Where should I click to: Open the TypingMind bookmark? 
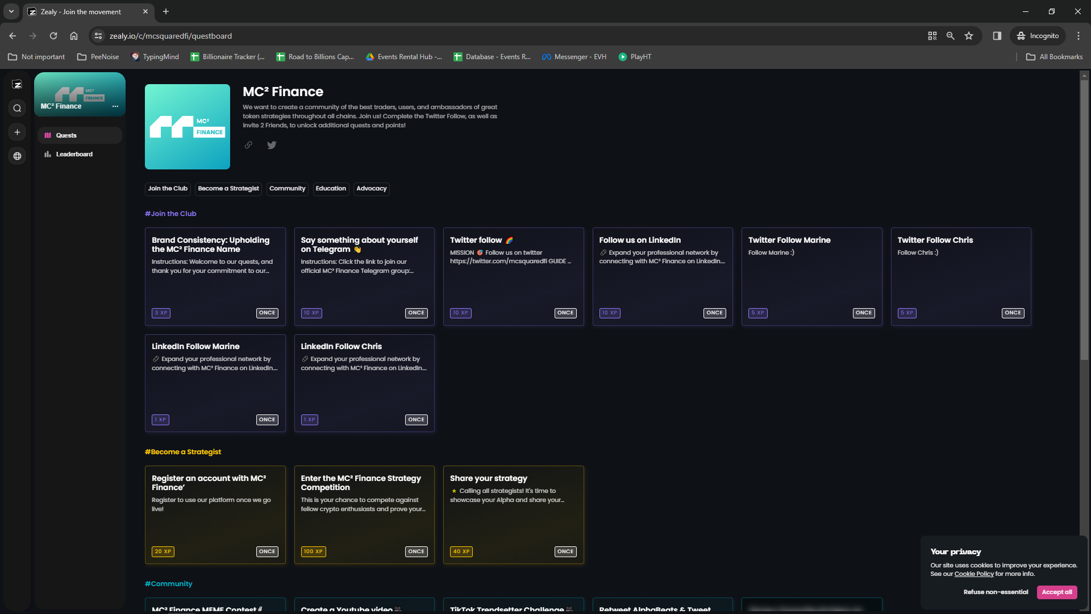tap(155, 57)
